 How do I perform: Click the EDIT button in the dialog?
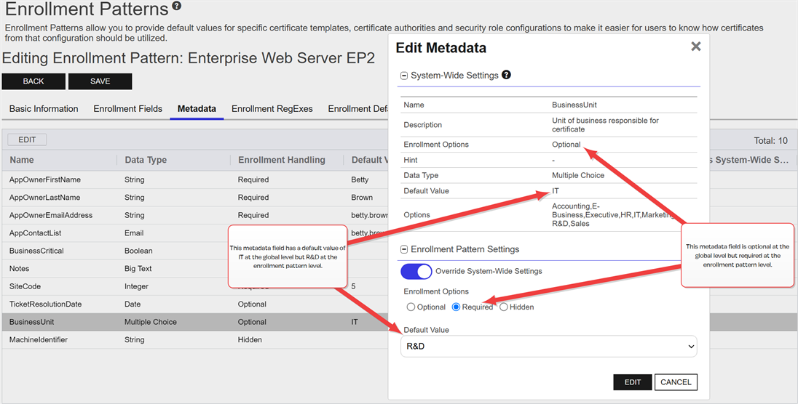coord(632,382)
